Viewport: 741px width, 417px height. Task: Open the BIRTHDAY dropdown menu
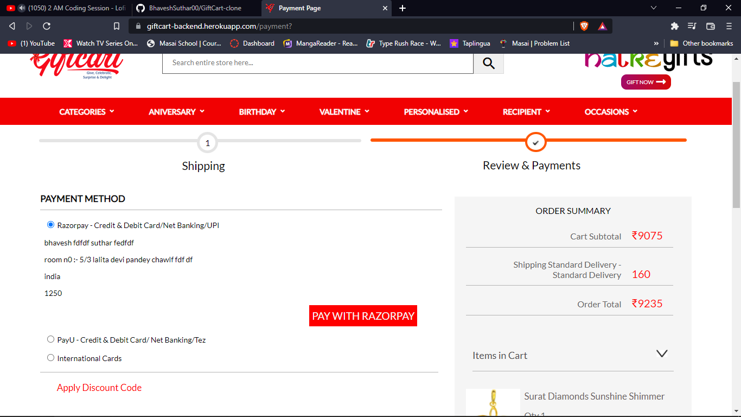pos(262,112)
